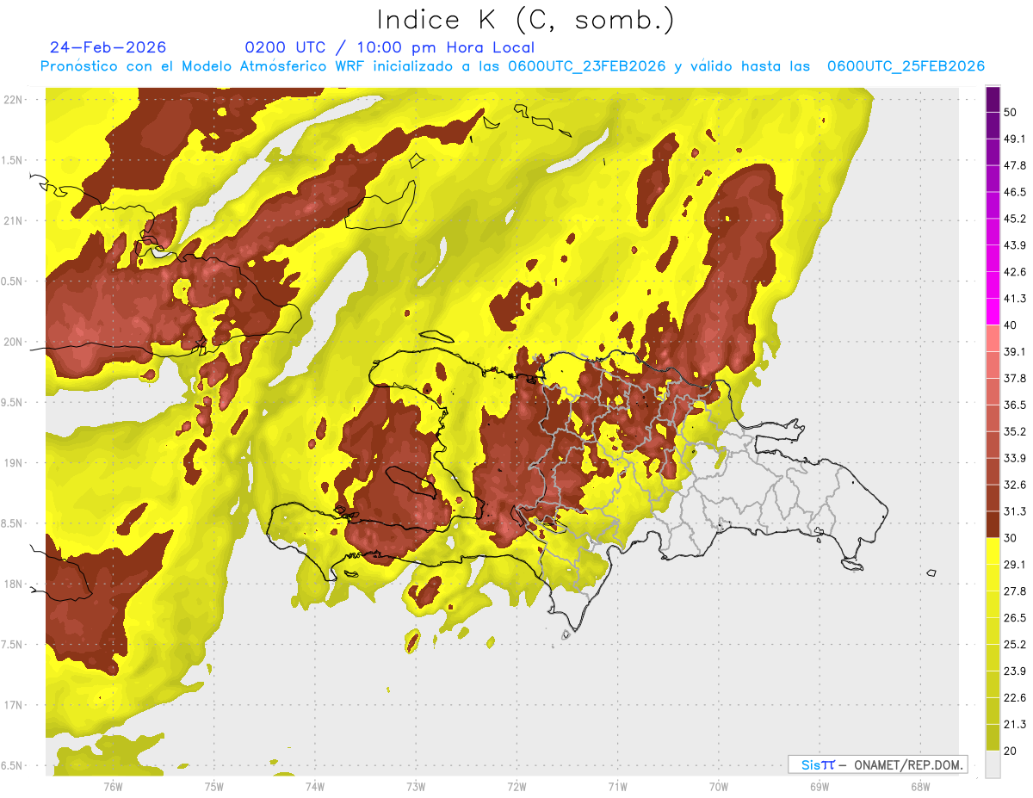1033x798 pixels.
Task: Click the "17N" latitude label
Action: pyautogui.click(x=13, y=705)
